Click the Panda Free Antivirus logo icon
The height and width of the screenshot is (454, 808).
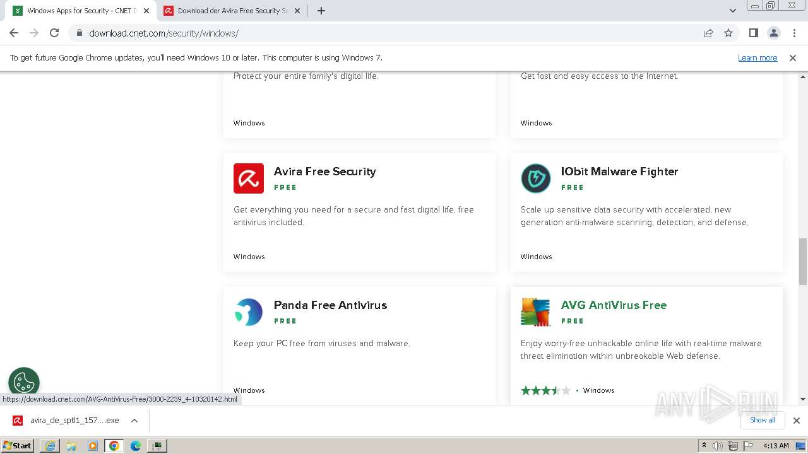pos(249,312)
